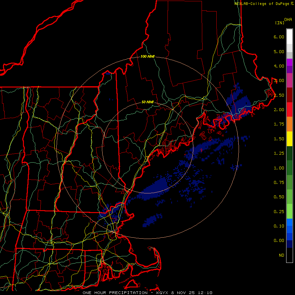Select the white top swatch in the color scale

click(x=289, y=37)
